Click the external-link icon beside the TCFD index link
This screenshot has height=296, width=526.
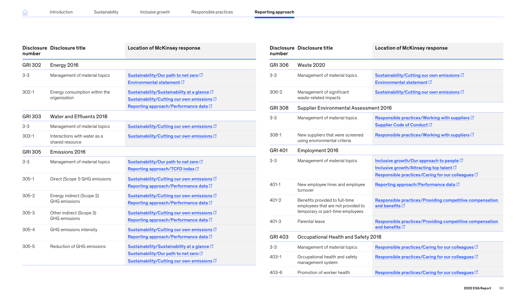coord(197,169)
